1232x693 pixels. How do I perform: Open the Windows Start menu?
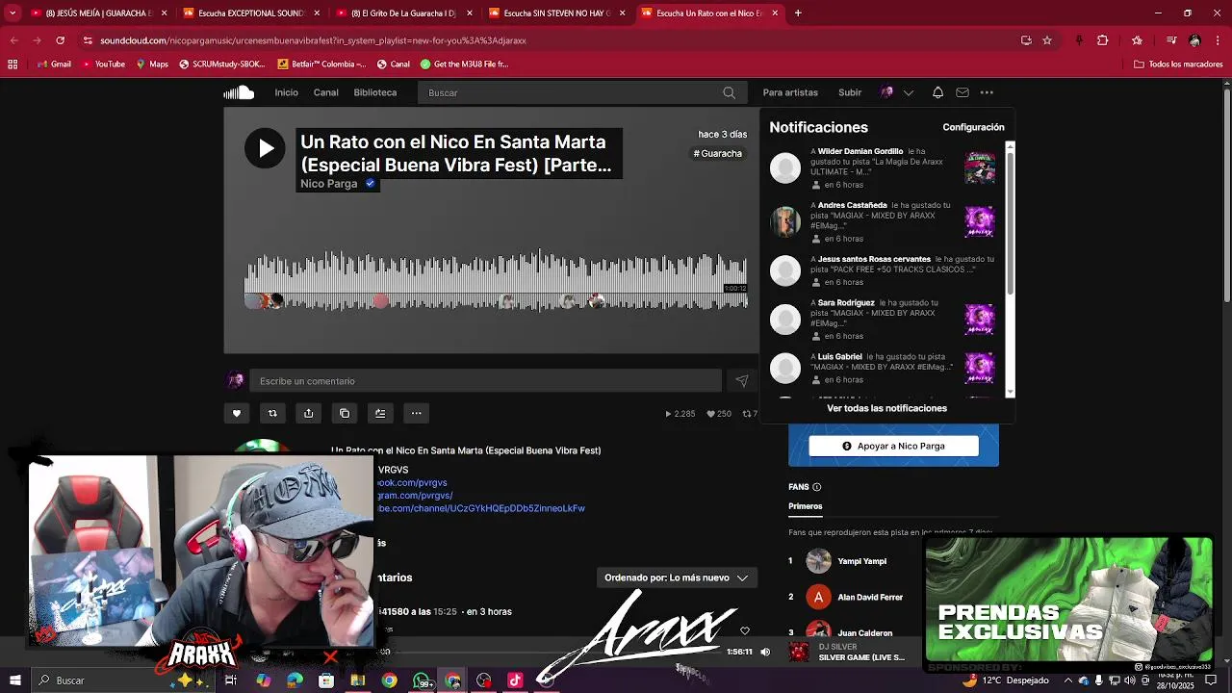pos(15,680)
